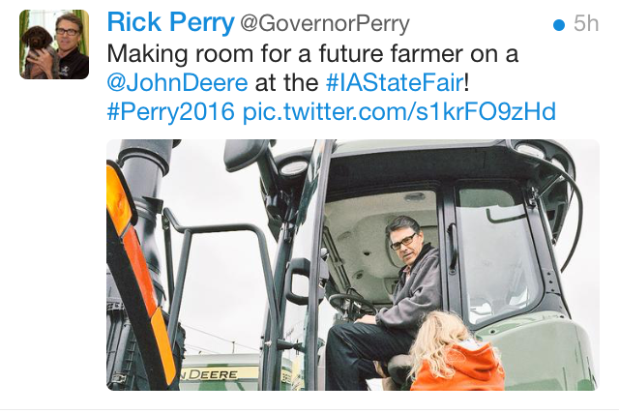Image resolution: width=619 pixels, height=414 pixels.
Task: Click the blue unread dot indicator
Action: 559,25
